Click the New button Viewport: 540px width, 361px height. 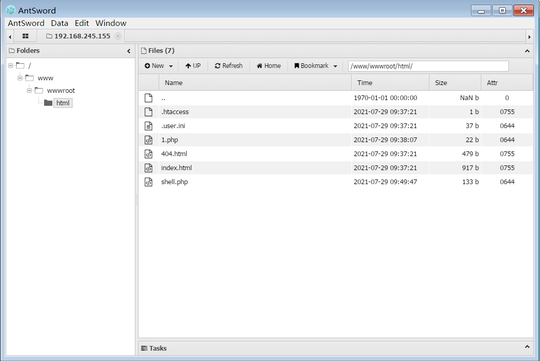point(154,65)
